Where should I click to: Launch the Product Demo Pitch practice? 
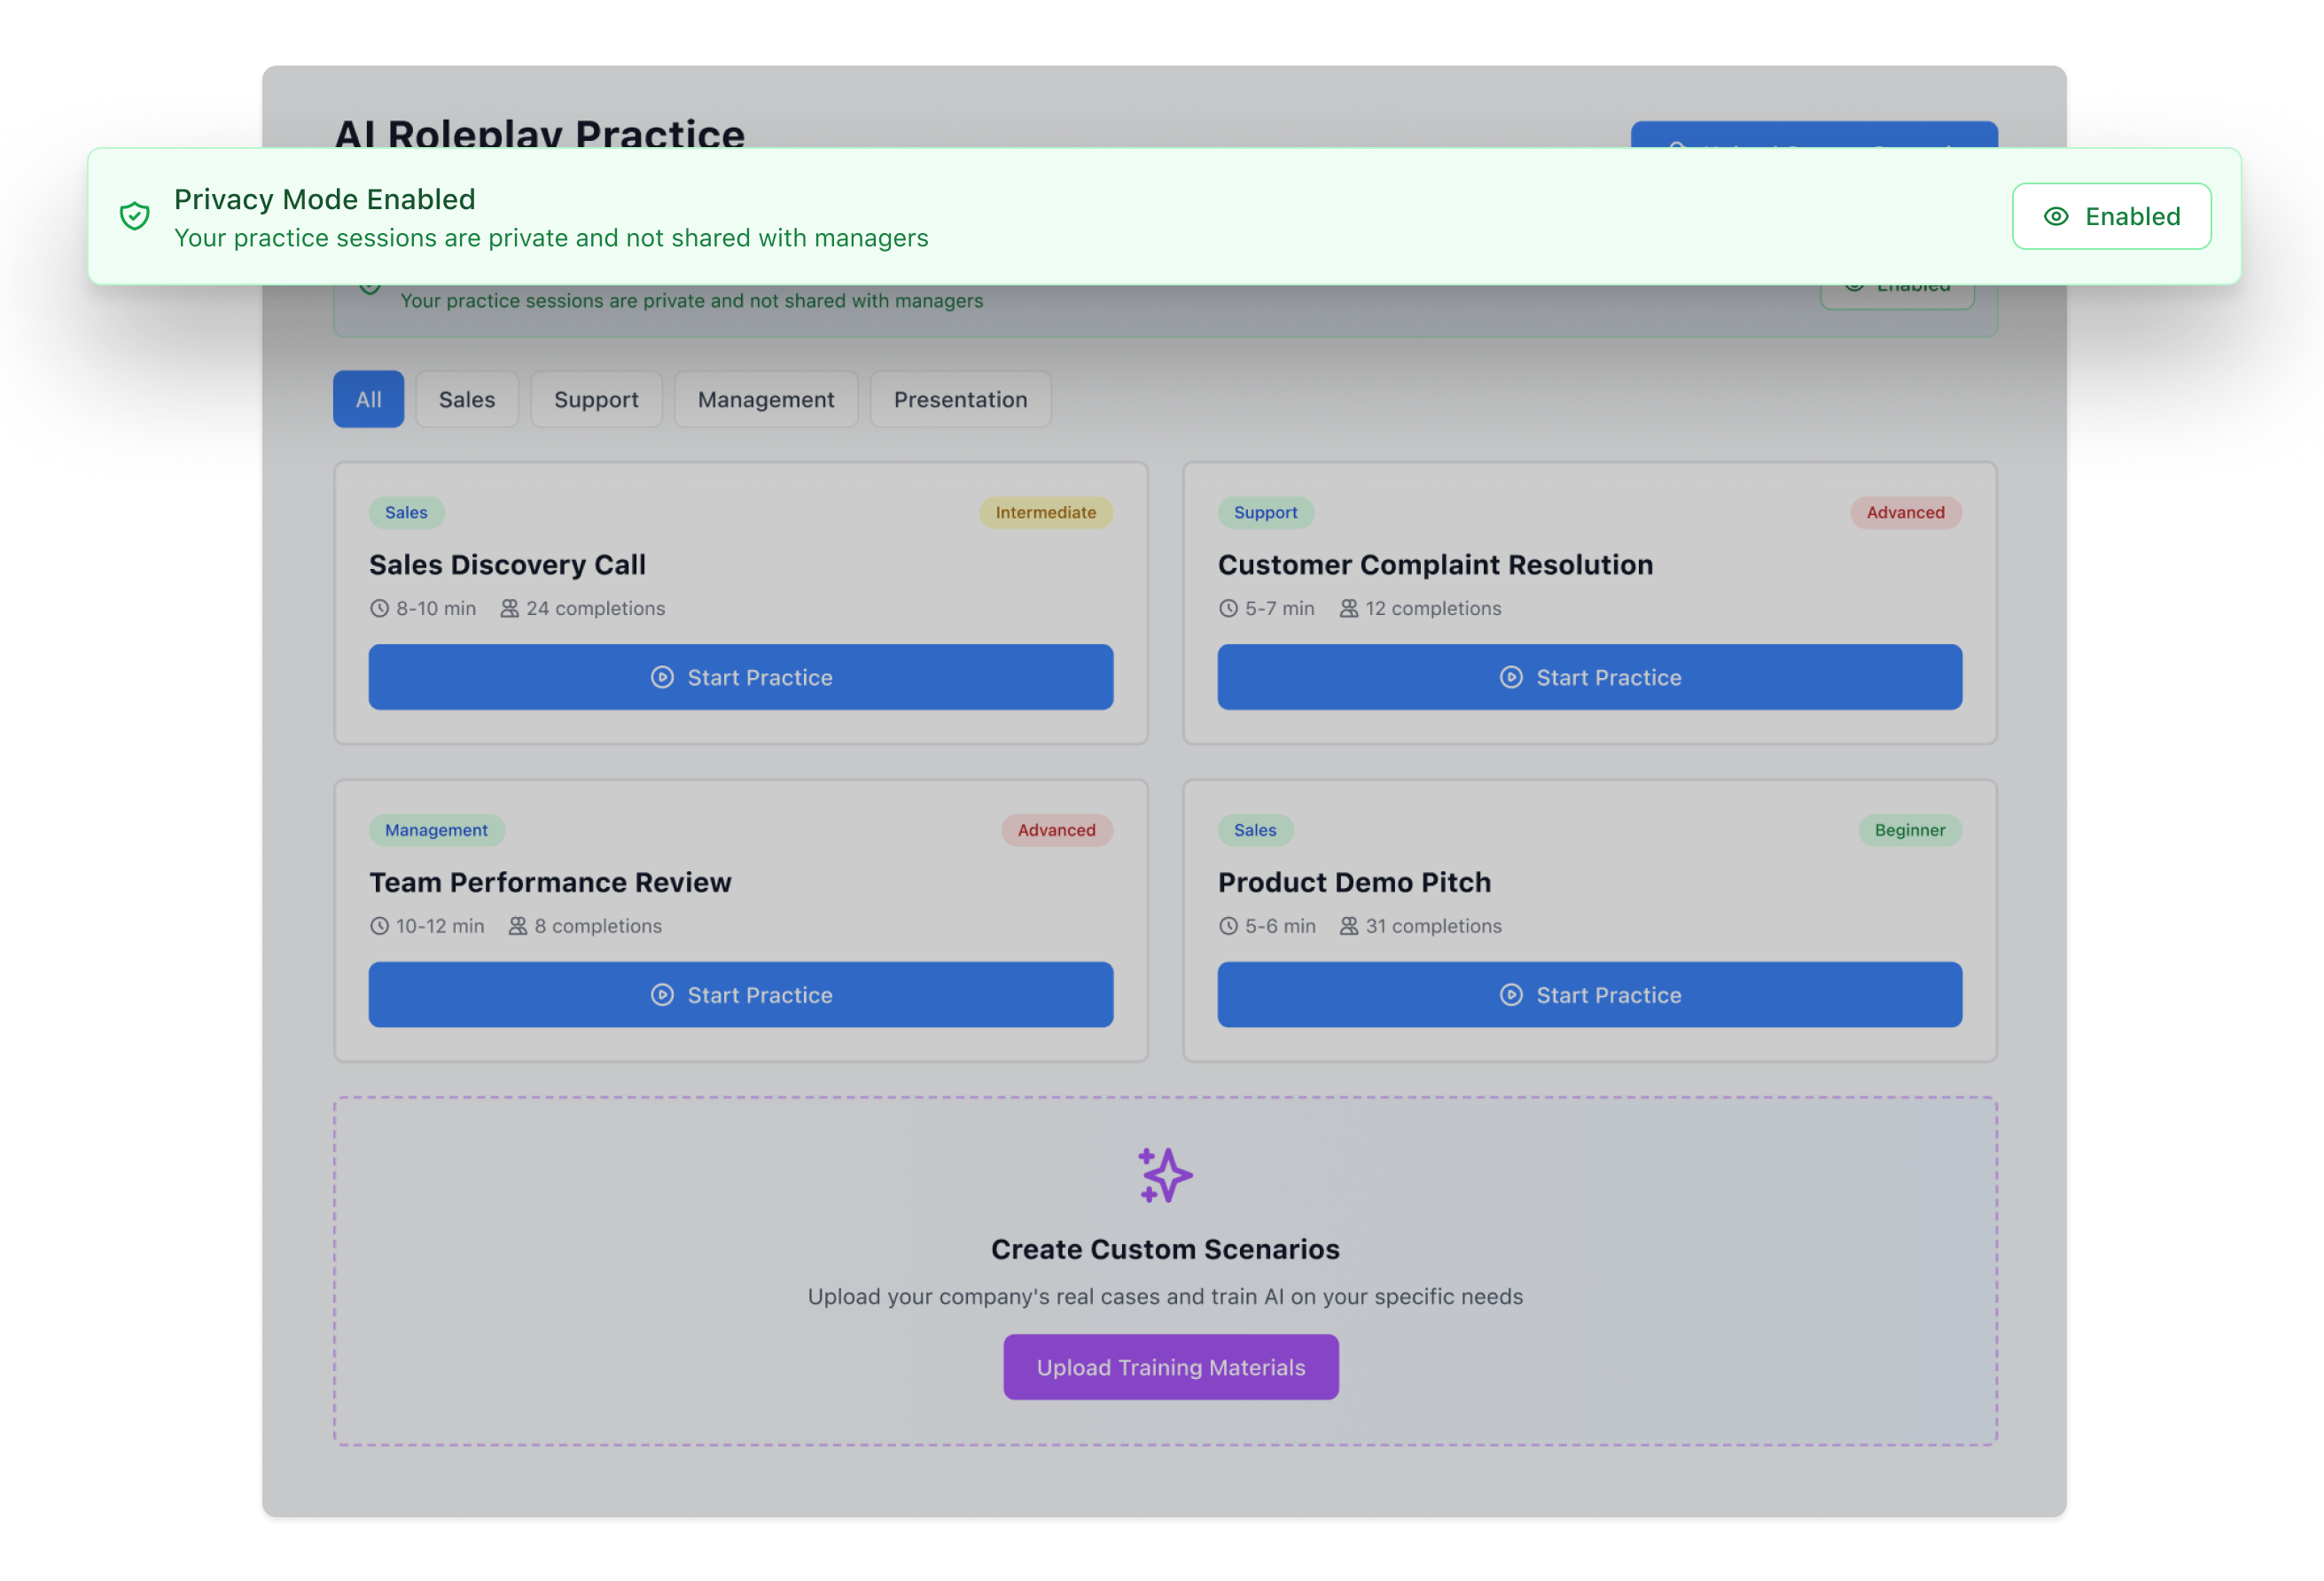click(x=1588, y=994)
